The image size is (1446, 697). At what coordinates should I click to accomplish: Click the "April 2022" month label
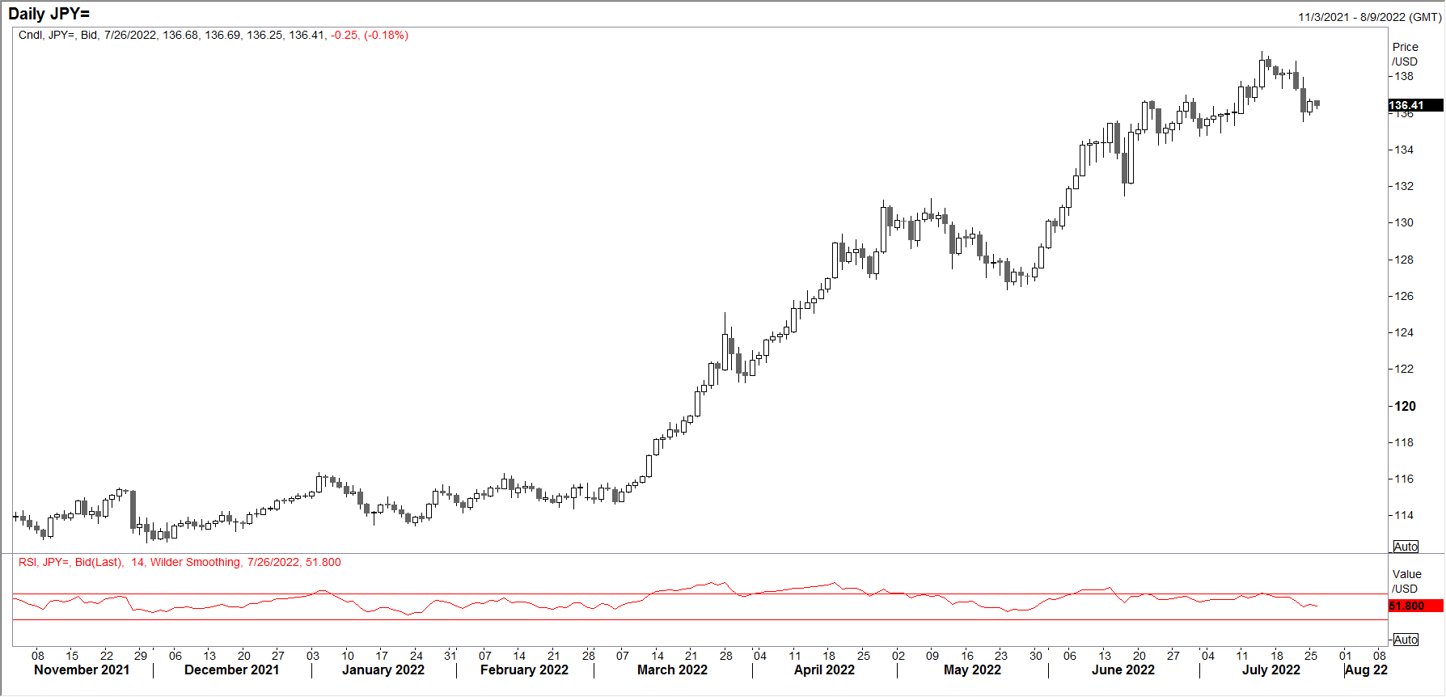pos(824,670)
